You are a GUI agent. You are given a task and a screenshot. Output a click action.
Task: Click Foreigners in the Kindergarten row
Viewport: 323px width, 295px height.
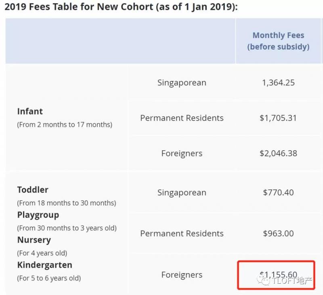[182, 275]
